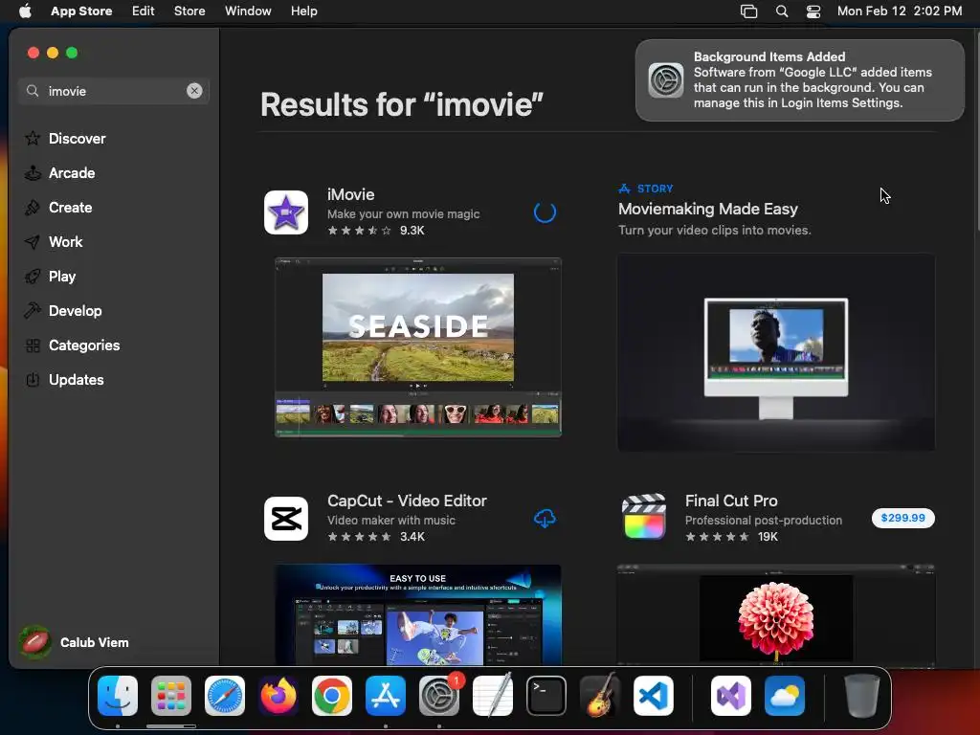
Task: Open the Trash in the Dock
Action: coord(862,696)
